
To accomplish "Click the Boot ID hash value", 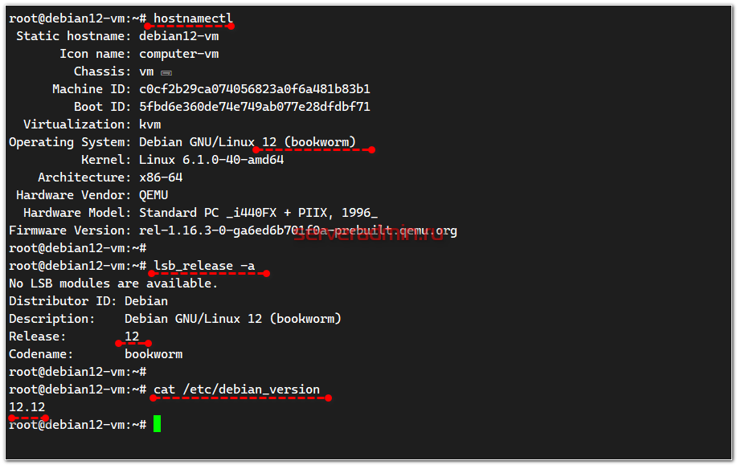I will pyautogui.click(x=254, y=107).
